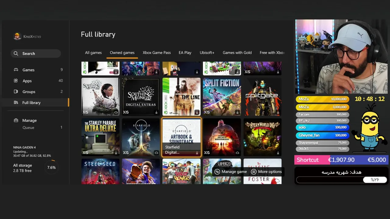Open the State of Decay tile

pos(222,137)
